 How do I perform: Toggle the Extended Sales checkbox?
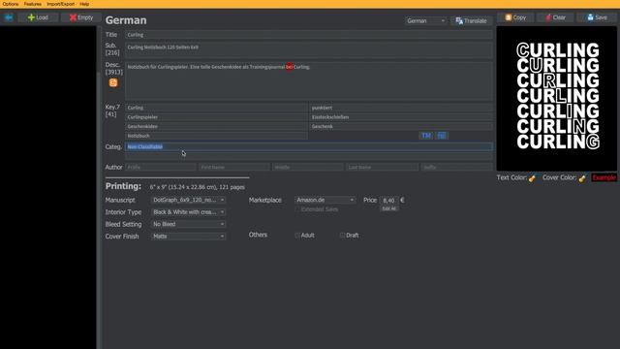click(x=297, y=209)
